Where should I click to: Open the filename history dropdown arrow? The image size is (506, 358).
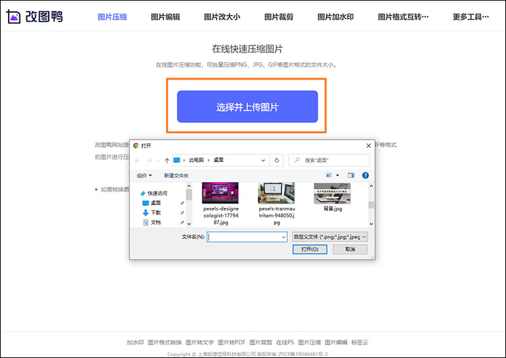pyautogui.click(x=283, y=237)
